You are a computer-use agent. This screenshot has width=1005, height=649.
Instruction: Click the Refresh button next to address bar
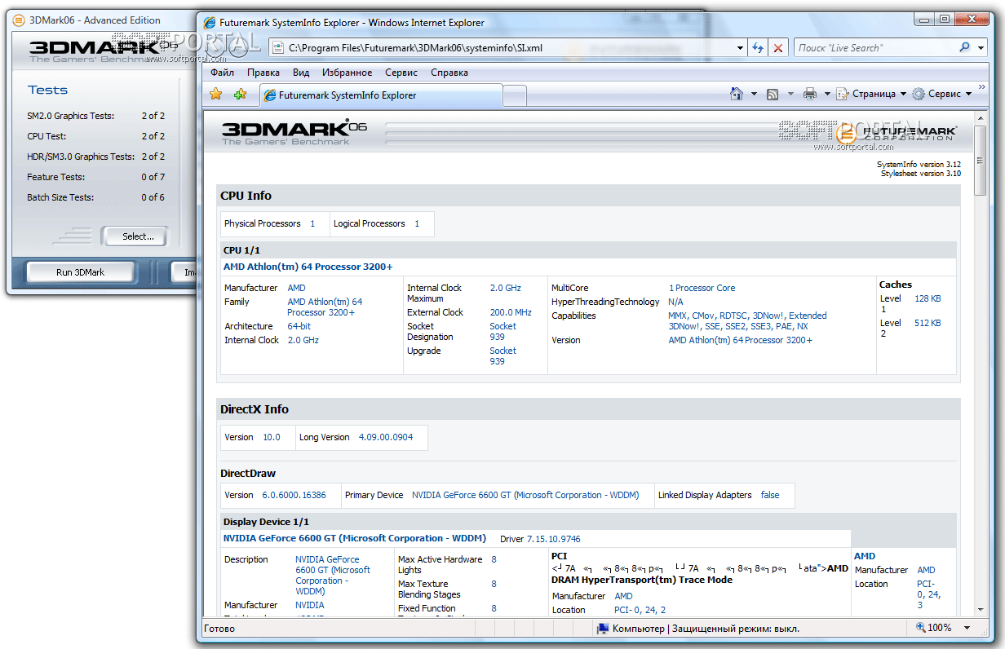click(x=758, y=48)
